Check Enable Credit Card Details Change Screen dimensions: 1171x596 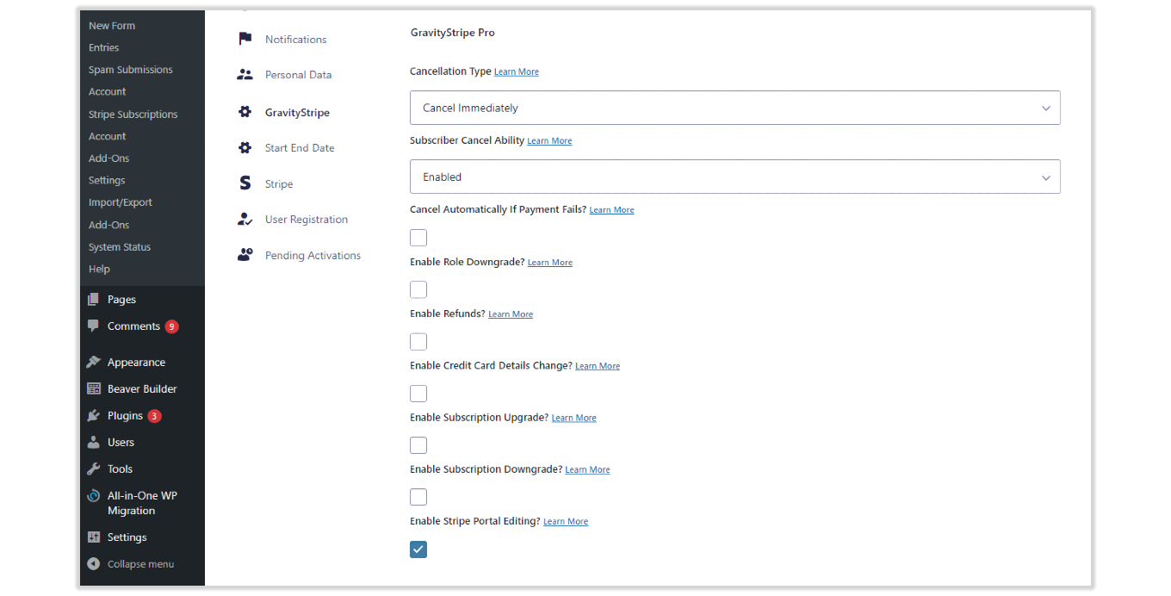418,394
